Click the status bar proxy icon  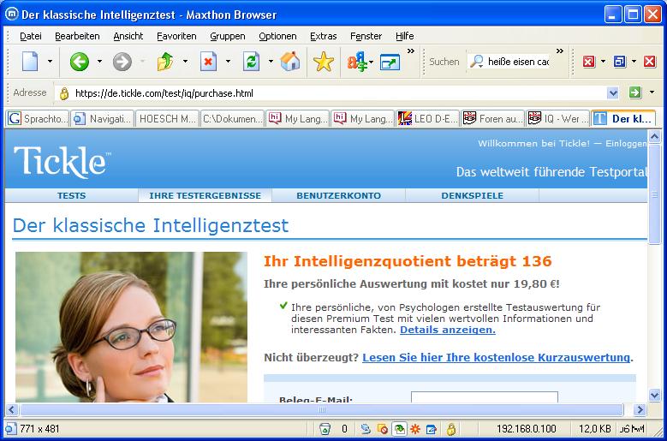point(366,429)
